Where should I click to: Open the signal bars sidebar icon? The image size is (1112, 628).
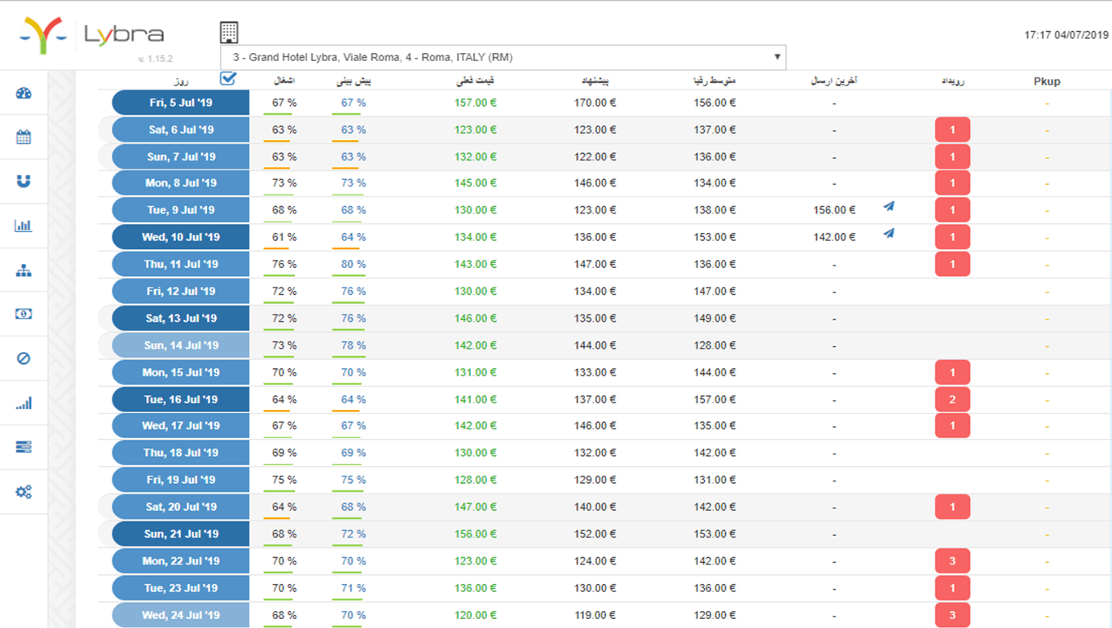[24, 403]
